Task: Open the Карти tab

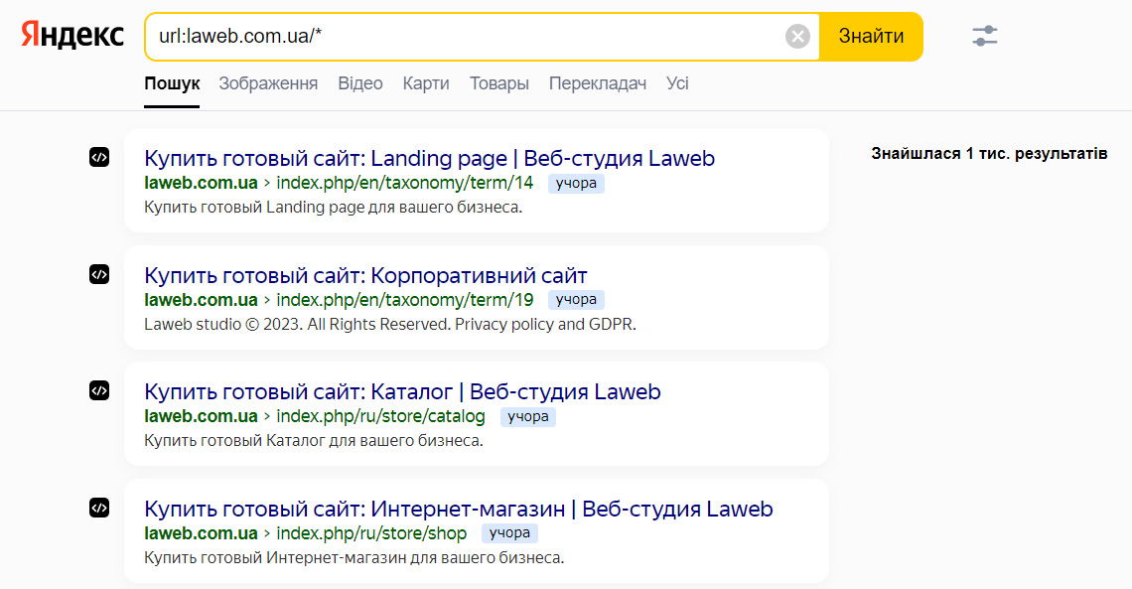Action: (426, 83)
